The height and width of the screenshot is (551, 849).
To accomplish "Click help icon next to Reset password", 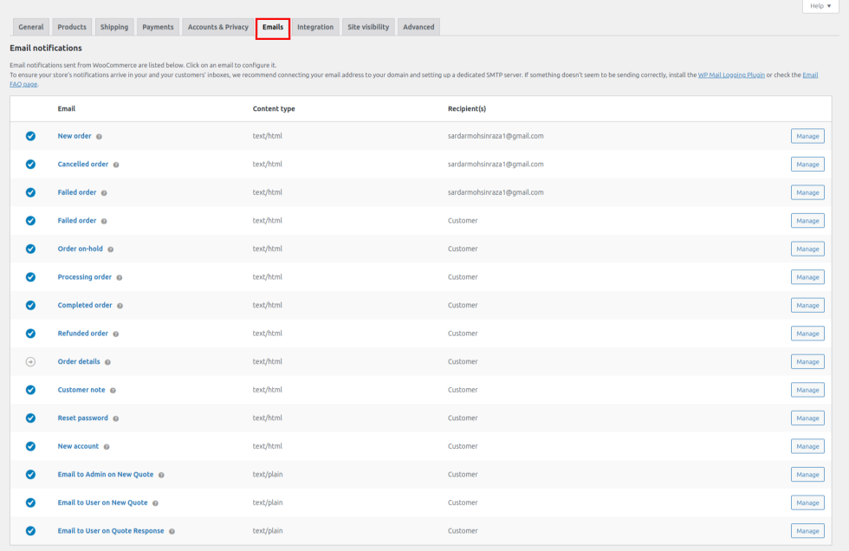I will click(x=116, y=418).
